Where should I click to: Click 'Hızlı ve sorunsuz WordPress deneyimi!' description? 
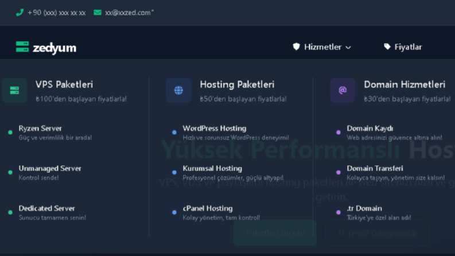[x=236, y=138]
